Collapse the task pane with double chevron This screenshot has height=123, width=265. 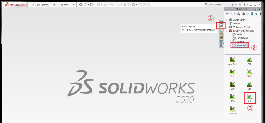point(226,9)
